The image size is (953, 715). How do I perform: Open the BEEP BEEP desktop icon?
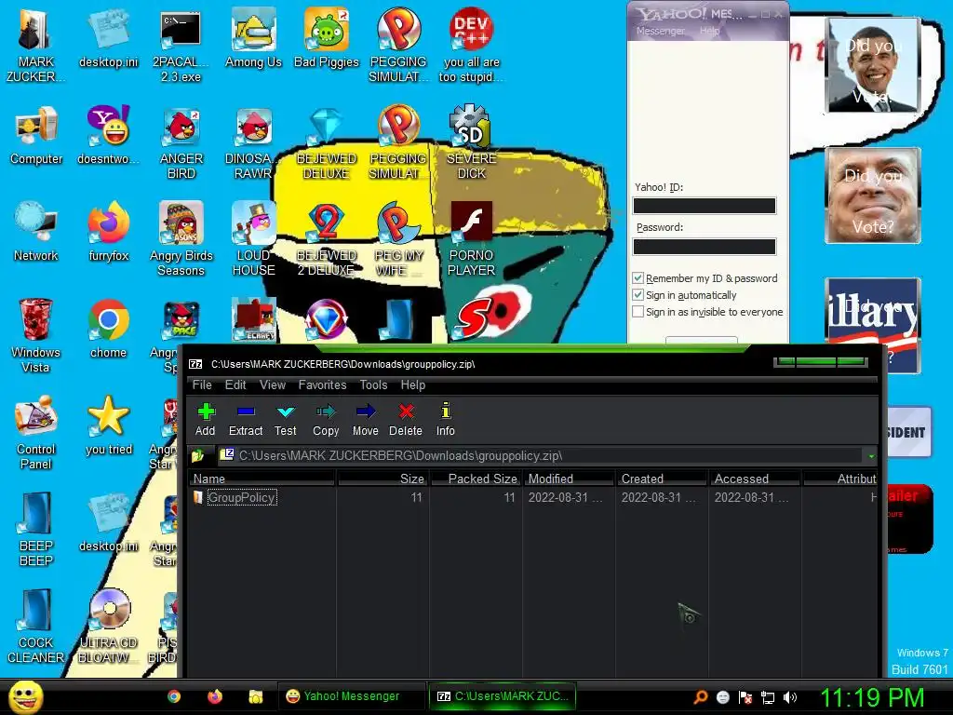coord(36,529)
